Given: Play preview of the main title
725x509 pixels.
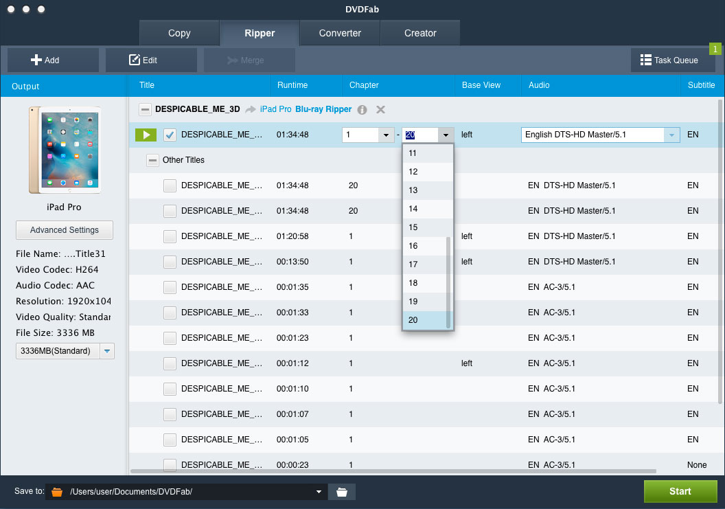Looking at the screenshot, I should (x=146, y=135).
